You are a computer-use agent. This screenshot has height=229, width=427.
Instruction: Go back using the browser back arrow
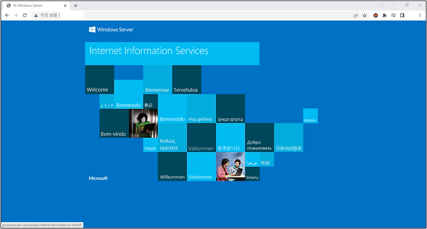tap(7, 15)
